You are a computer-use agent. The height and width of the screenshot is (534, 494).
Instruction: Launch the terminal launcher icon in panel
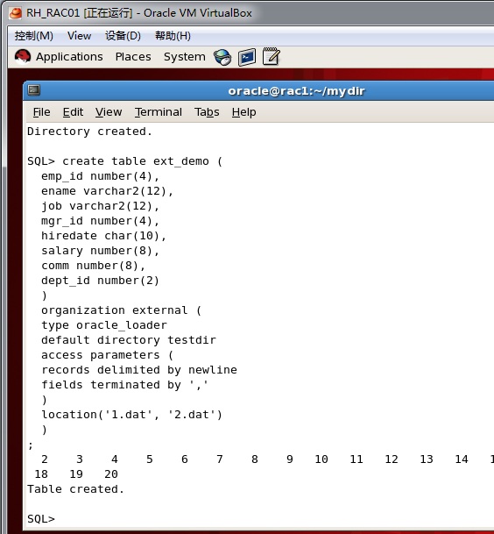tap(247, 57)
